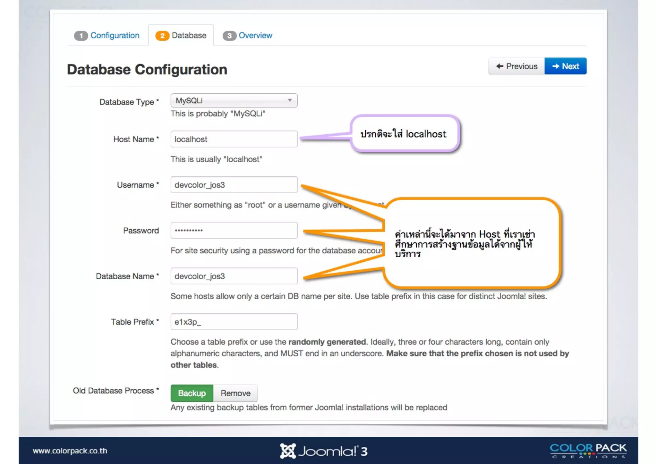Select Backup for old database process
This screenshot has height=464, width=657.
tap(192, 393)
